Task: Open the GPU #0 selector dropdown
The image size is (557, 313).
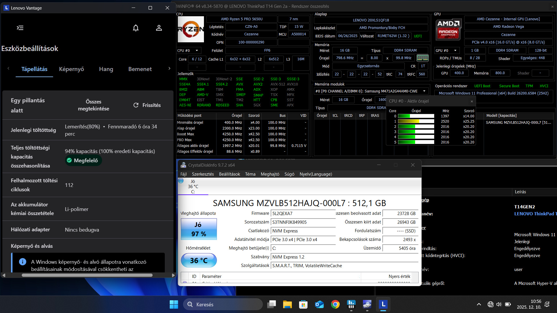Action: [x=455, y=50]
